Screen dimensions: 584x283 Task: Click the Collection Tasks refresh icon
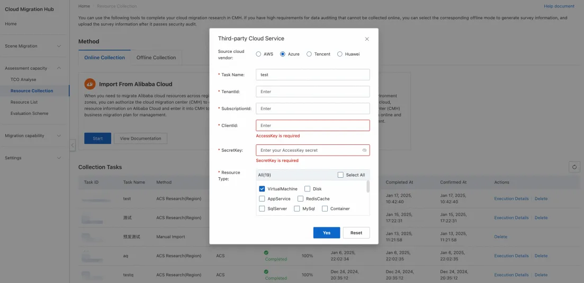pyautogui.click(x=574, y=167)
